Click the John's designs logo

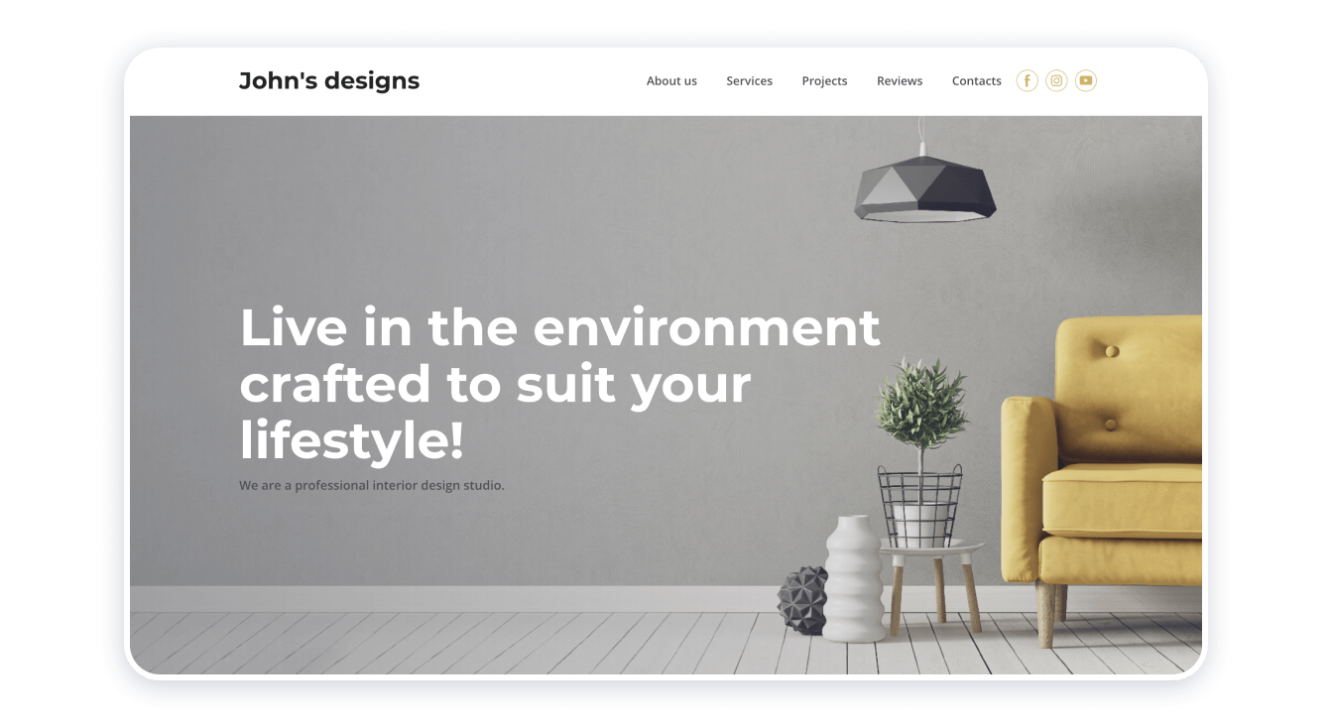(329, 81)
